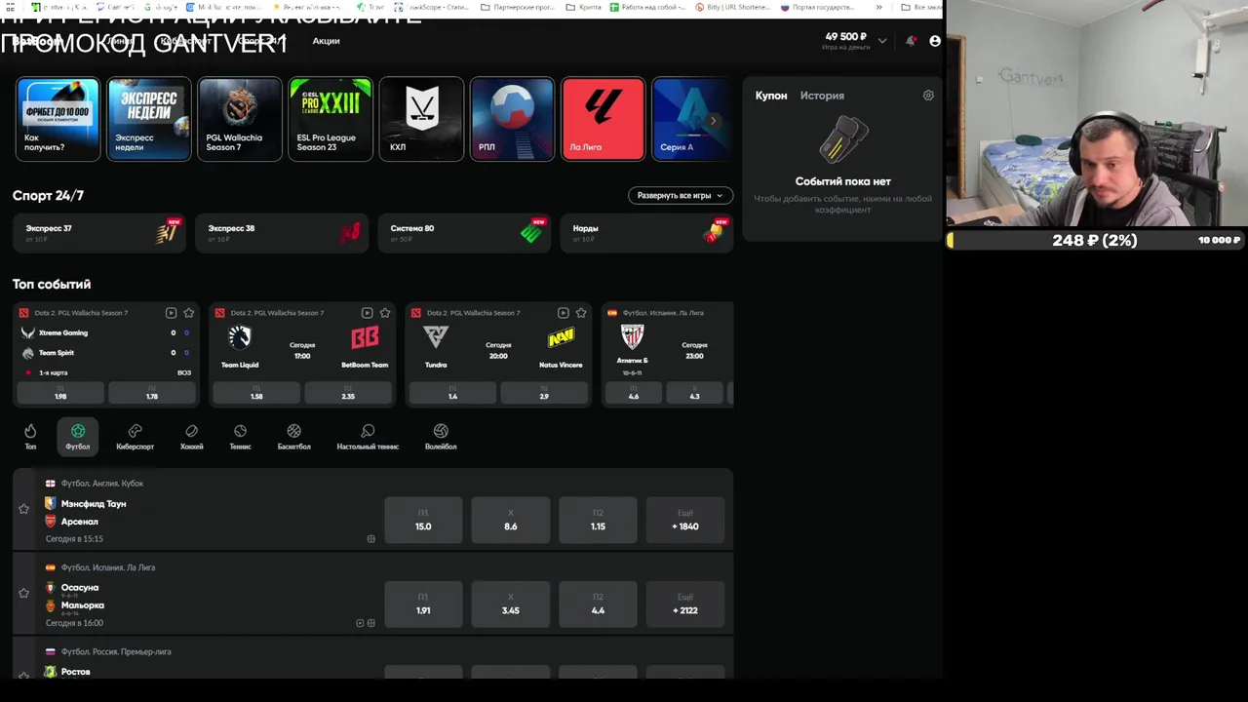Open the Топ sports category with flame icon
Image resolution: width=1248 pixels, height=702 pixels.
(x=30, y=436)
